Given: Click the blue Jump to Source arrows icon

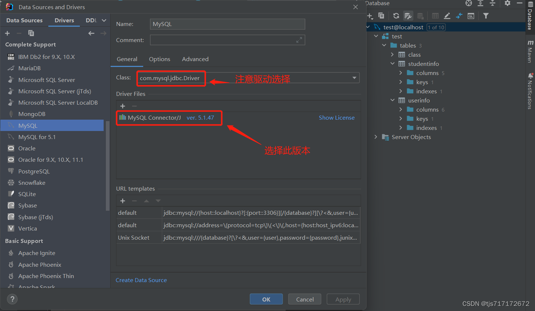Looking at the screenshot, I should click(x=459, y=16).
